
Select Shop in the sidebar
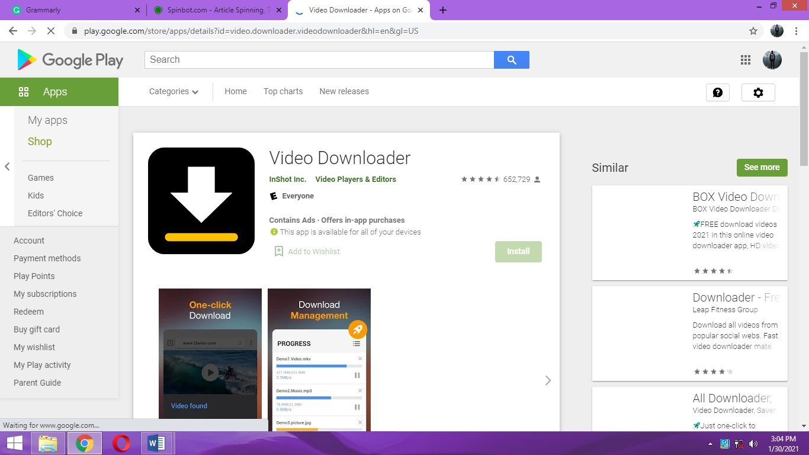(40, 142)
